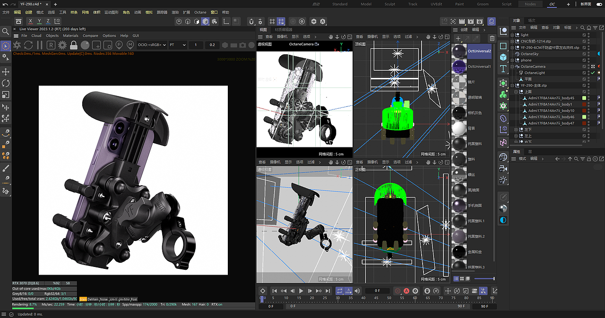
Task: Switch to the UVEdit layout tab
Action: (x=436, y=4)
